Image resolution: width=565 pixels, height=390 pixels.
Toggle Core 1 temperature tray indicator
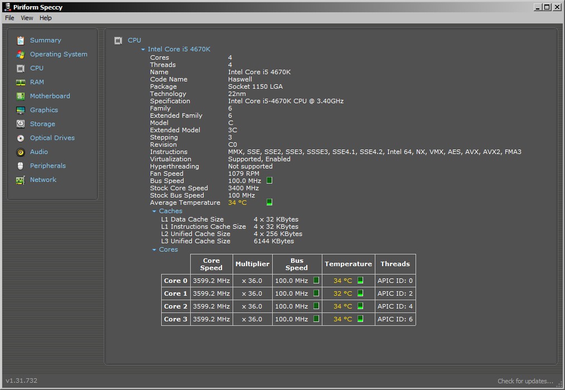point(360,293)
